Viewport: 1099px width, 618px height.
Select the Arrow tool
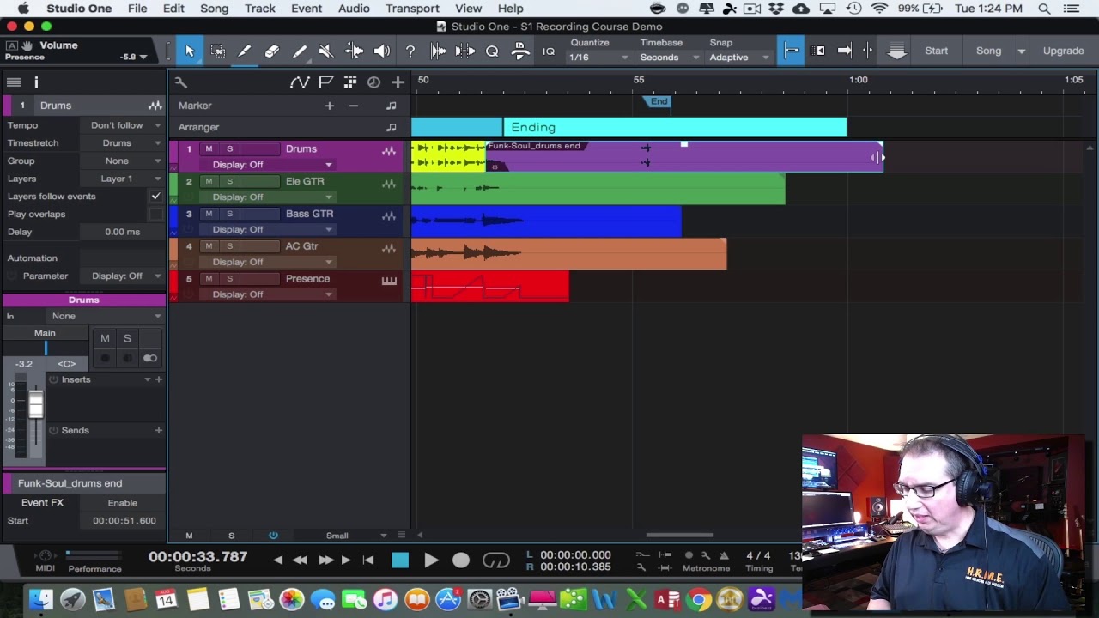tap(190, 51)
